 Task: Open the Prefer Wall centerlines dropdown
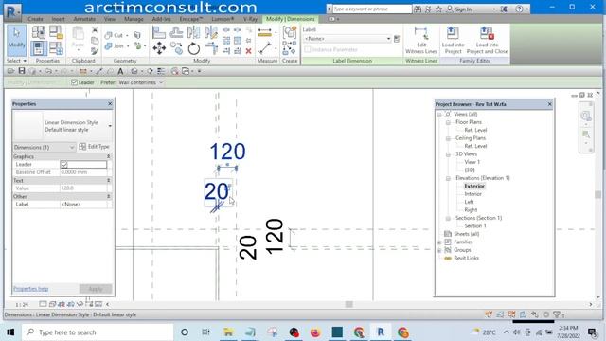tap(141, 82)
